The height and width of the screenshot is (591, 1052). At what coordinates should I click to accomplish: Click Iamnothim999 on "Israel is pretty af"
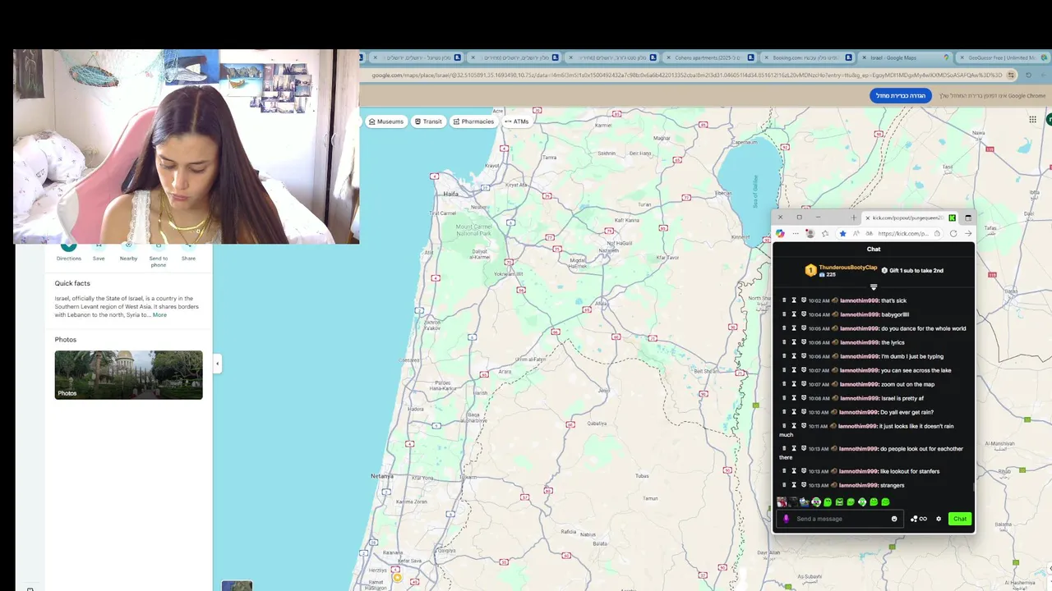tap(859, 398)
